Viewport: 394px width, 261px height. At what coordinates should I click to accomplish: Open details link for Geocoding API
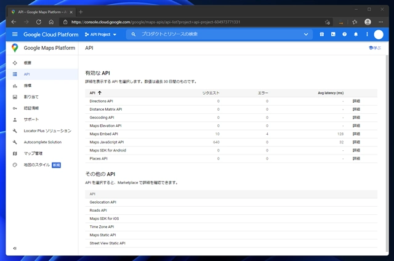tap(356, 118)
